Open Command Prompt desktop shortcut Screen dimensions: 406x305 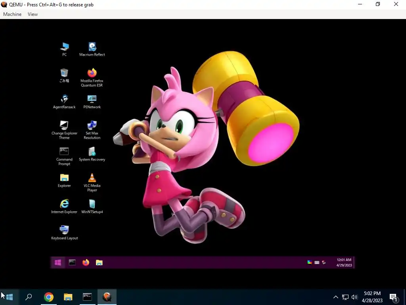(x=64, y=156)
